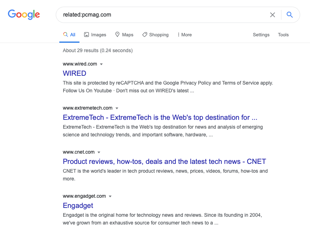The width and height of the screenshot is (310, 234).
Task: Open Settings
Action: (x=261, y=35)
